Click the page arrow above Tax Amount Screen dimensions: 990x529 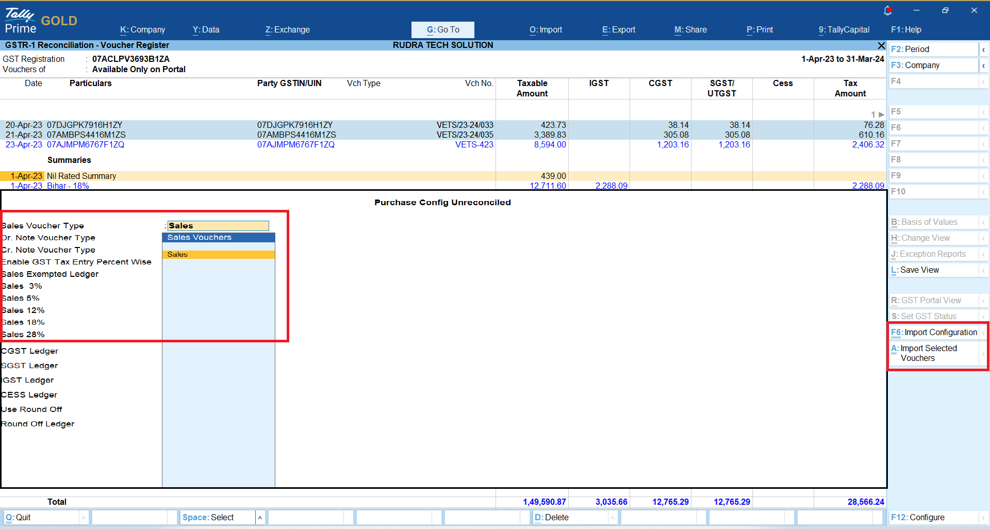click(881, 114)
